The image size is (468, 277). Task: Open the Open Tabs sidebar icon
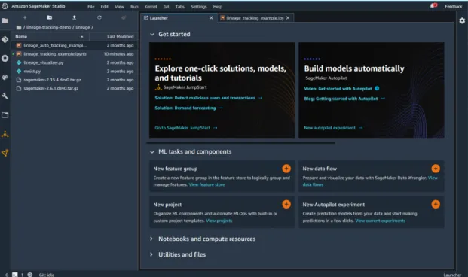(x=5, y=115)
